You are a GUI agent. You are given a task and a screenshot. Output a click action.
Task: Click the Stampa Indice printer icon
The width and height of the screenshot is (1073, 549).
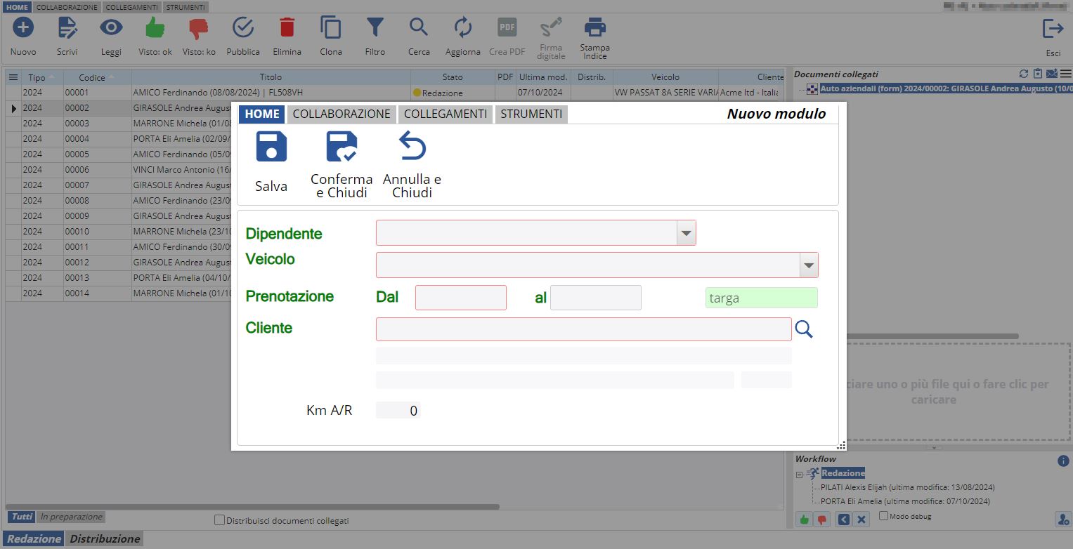click(594, 28)
